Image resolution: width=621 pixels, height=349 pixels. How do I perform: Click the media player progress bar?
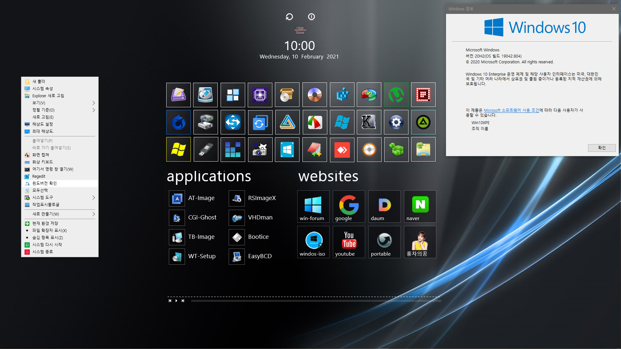click(316, 301)
